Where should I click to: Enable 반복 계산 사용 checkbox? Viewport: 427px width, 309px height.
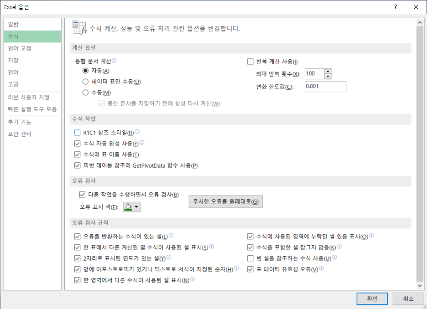pos(250,62)
